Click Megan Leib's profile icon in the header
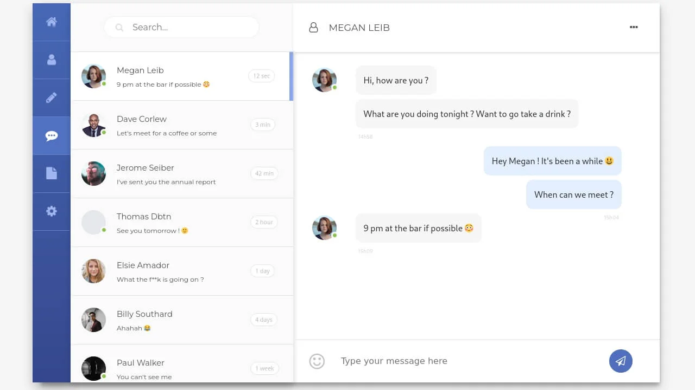 pos(313,27)
